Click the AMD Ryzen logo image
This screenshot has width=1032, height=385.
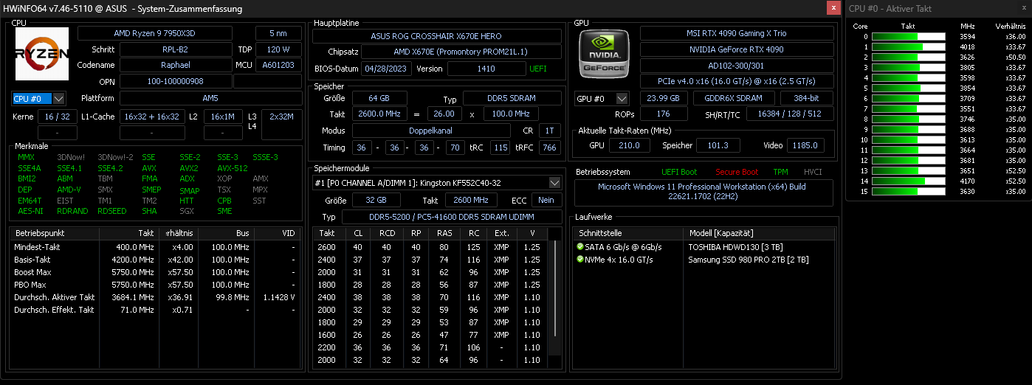(42, 54)
